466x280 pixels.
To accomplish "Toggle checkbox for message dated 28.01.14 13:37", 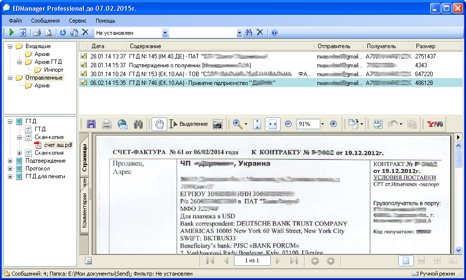I will click(x=84, y=56).
